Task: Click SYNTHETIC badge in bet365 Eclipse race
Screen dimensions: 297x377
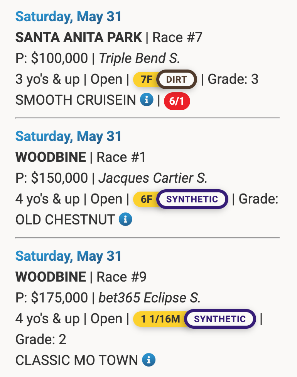Action: point(220,319)
